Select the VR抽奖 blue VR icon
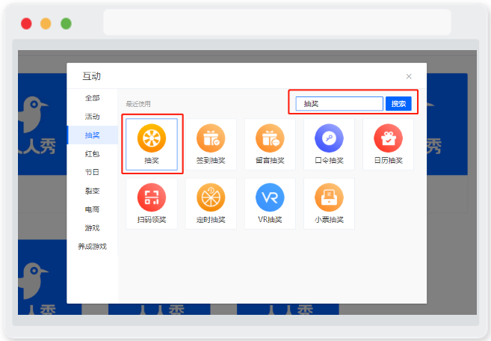This screenshot has height=341, width=491. click(270, 197)
